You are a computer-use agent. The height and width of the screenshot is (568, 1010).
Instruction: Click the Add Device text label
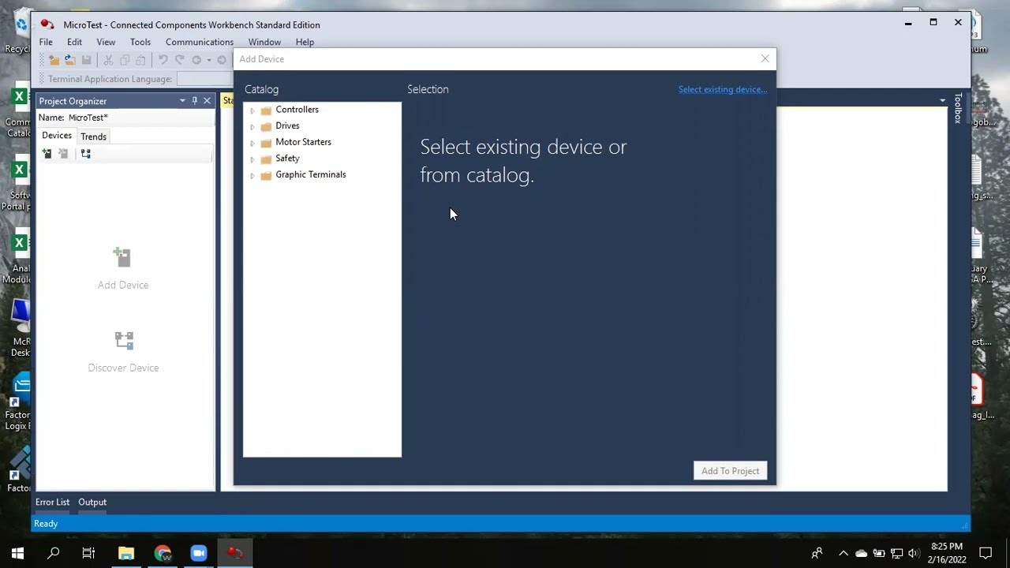click(123, 285)
